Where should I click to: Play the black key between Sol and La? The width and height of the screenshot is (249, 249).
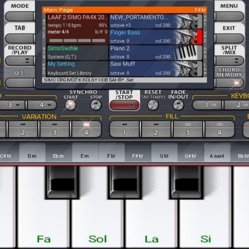[x=125, y=182]
